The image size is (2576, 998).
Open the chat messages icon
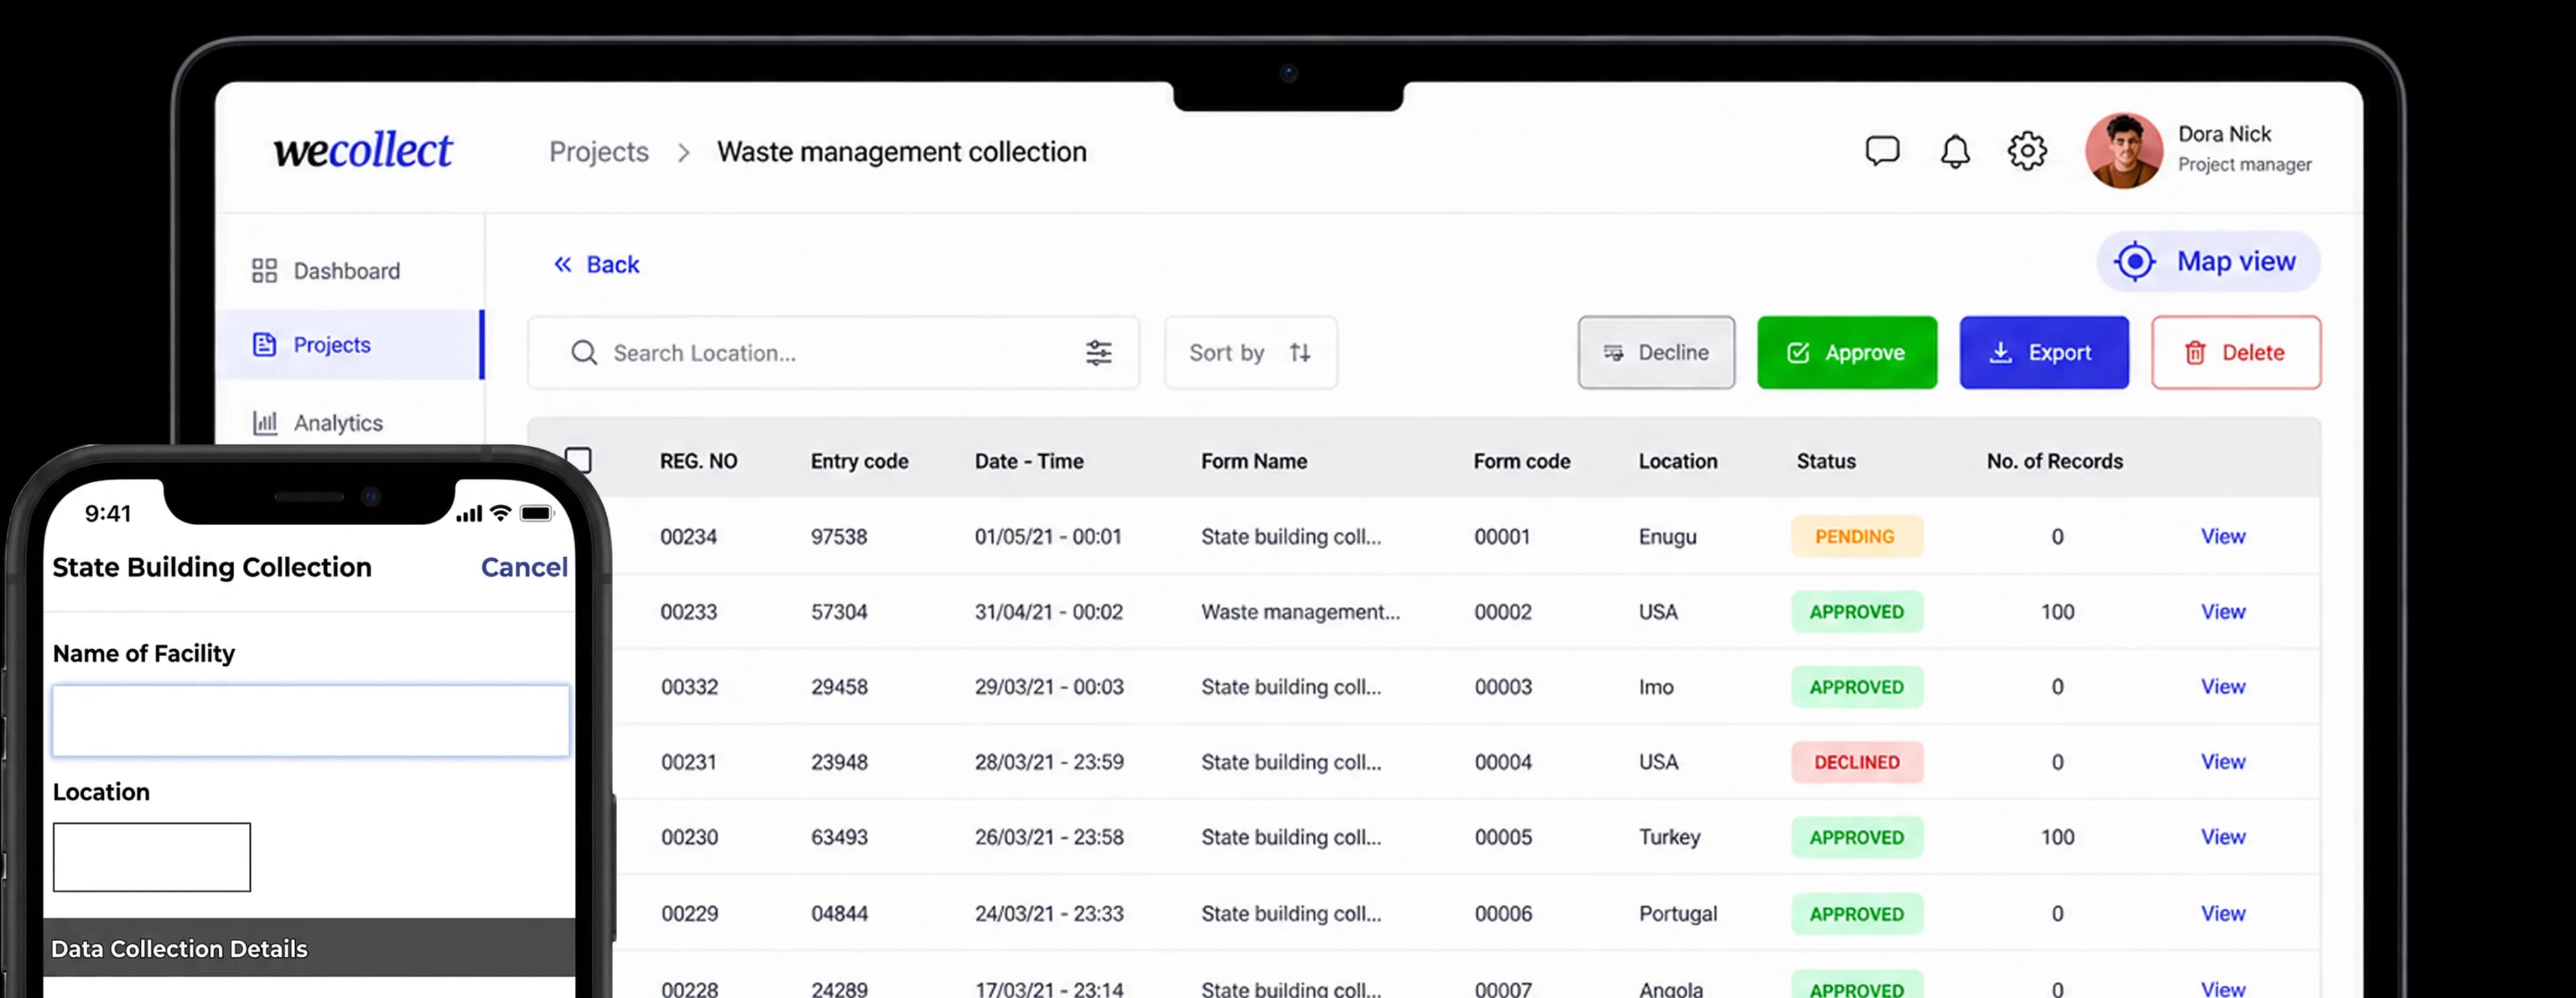pos(1882,151)
